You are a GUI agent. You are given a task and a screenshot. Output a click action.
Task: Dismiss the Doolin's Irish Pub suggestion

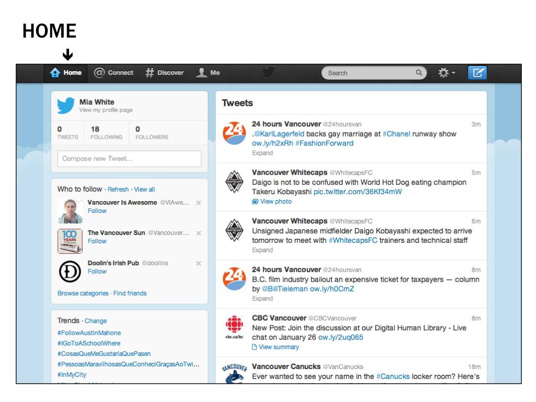(198, 264)
